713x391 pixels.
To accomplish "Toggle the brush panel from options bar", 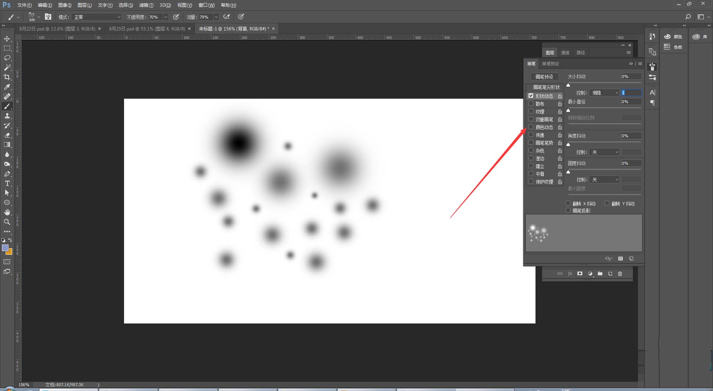I will (48, 17).
